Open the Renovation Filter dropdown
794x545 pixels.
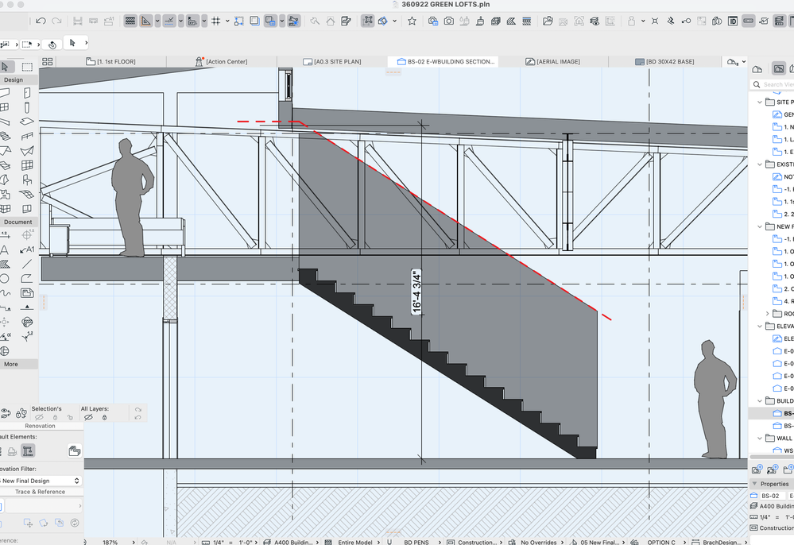[41, 481]
